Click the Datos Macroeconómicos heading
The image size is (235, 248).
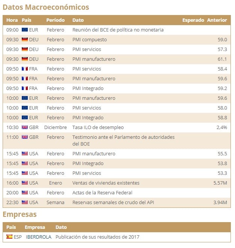click(x=46, y=7)
